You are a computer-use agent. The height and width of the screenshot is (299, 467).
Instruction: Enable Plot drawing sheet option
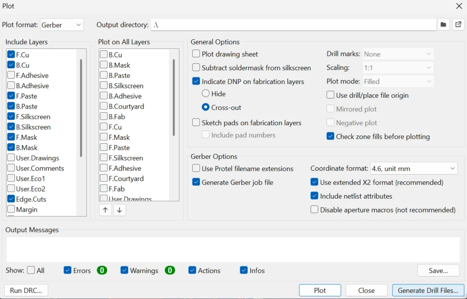196,54
